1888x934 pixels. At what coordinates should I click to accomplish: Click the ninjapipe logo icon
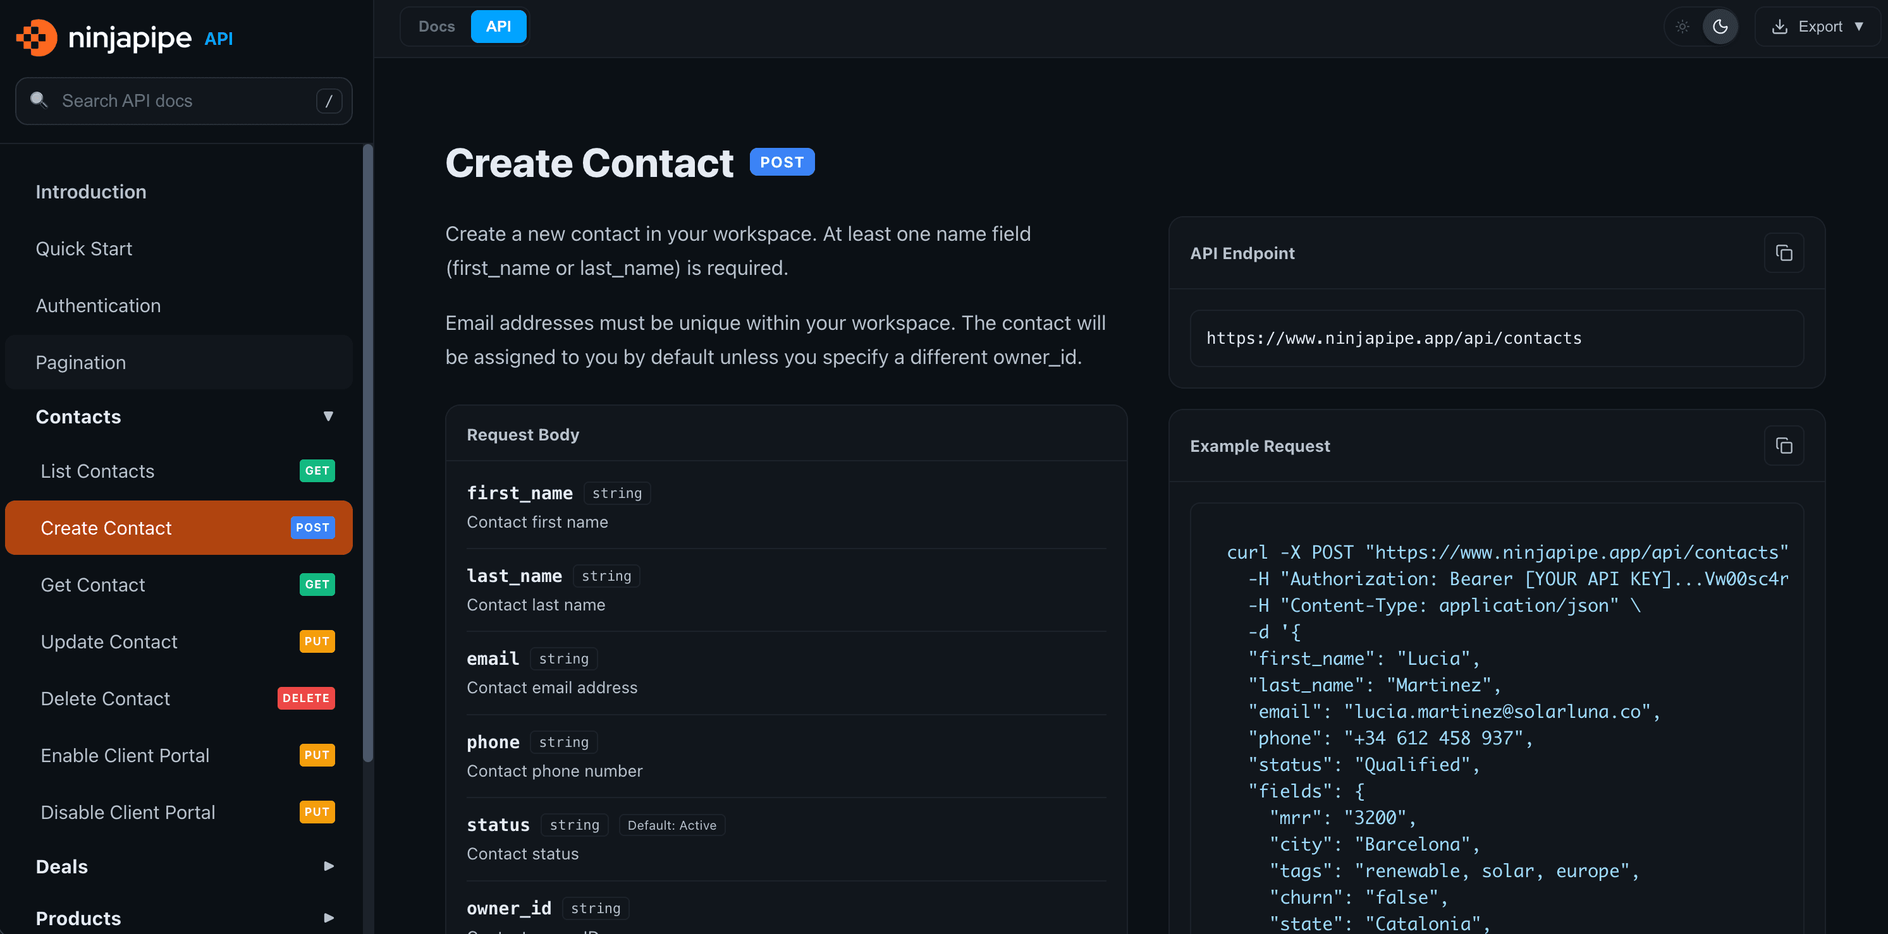pyautogui.click(x=36, y=37)
